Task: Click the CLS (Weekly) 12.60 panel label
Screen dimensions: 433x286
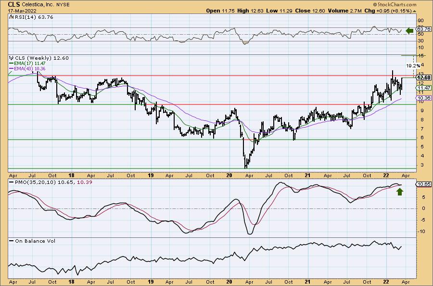Action: 42,58
